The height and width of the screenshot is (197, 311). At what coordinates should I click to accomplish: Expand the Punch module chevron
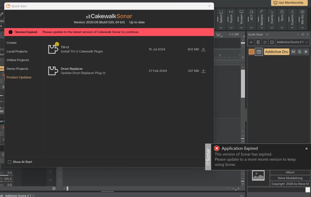(x=231, y=28)
